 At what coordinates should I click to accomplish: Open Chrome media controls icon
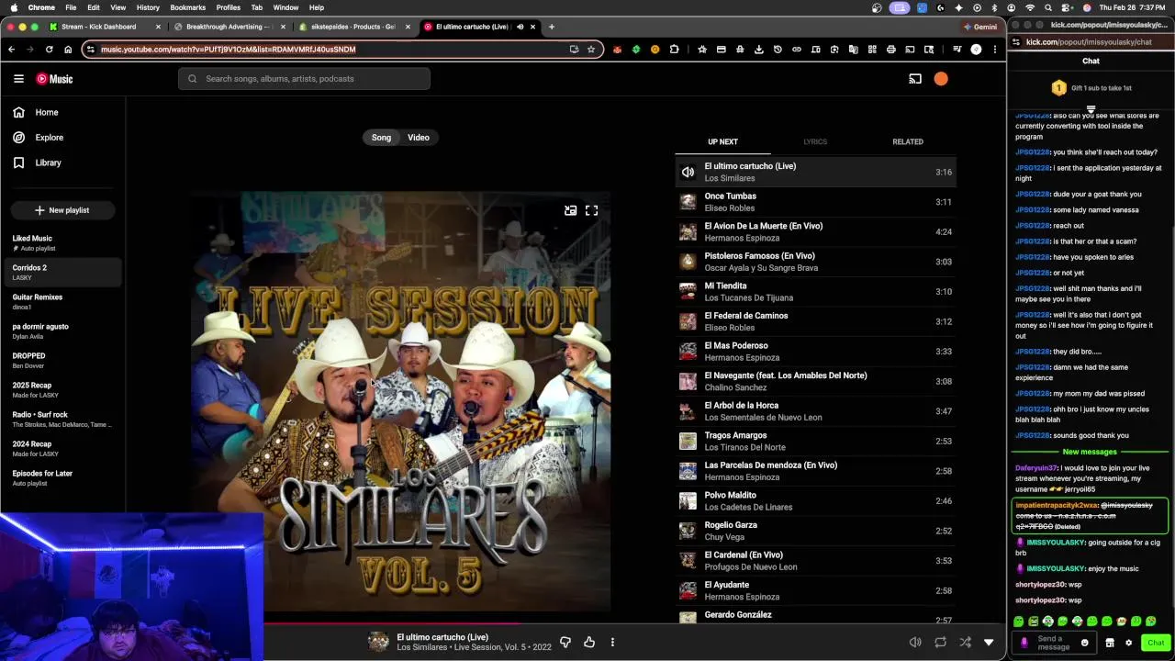pos(957,50)
